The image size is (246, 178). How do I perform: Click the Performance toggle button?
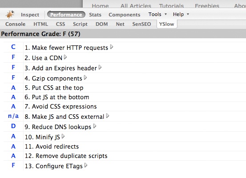66,15
